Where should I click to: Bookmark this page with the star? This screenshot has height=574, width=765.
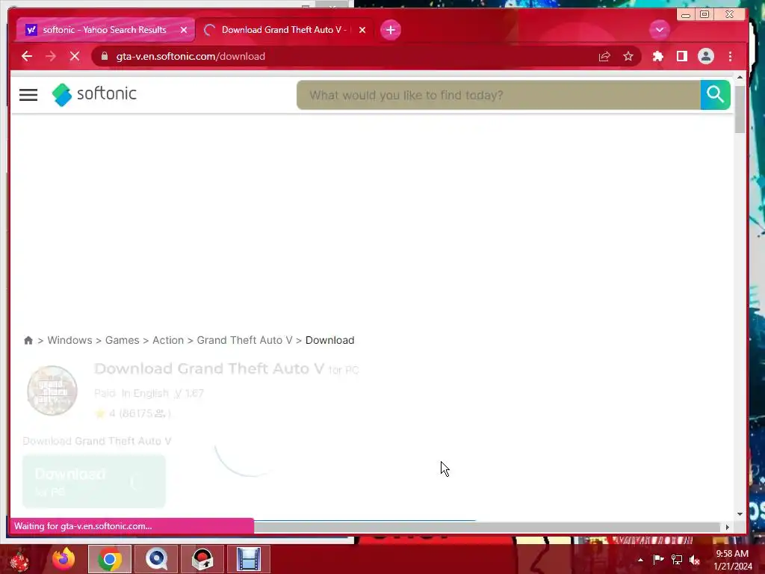pyautogui.click(x=628, y=56)
